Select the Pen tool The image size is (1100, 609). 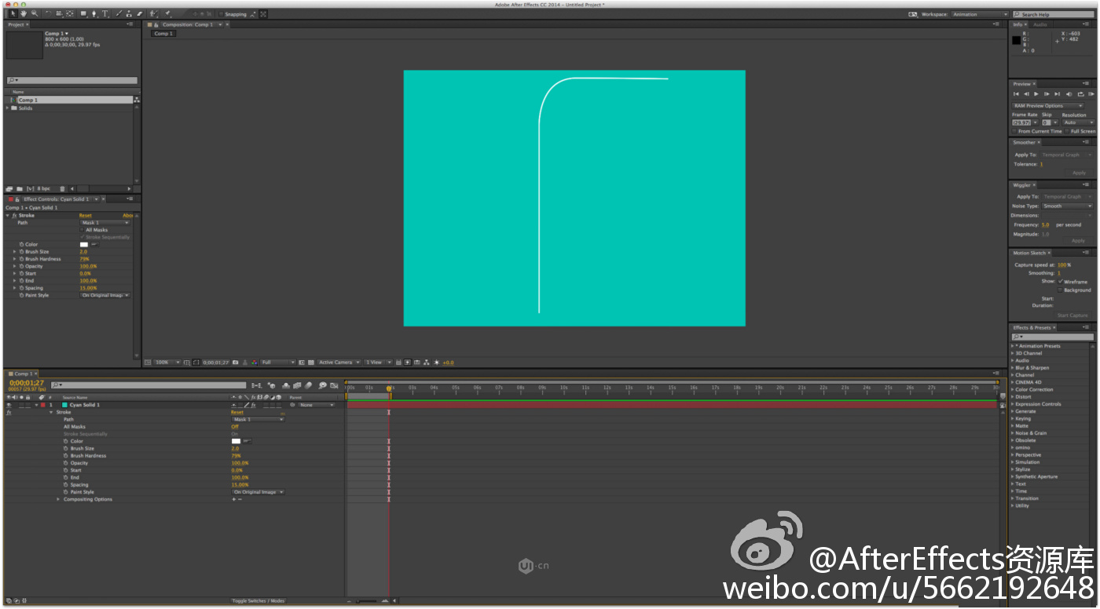click(x=94, y=13)
